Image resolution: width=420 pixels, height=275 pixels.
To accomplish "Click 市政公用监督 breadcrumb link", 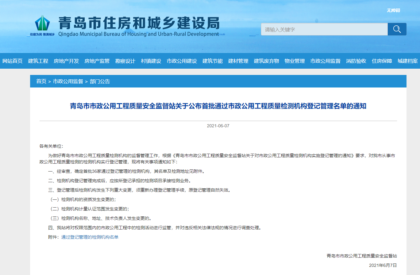I will [68, 82].
